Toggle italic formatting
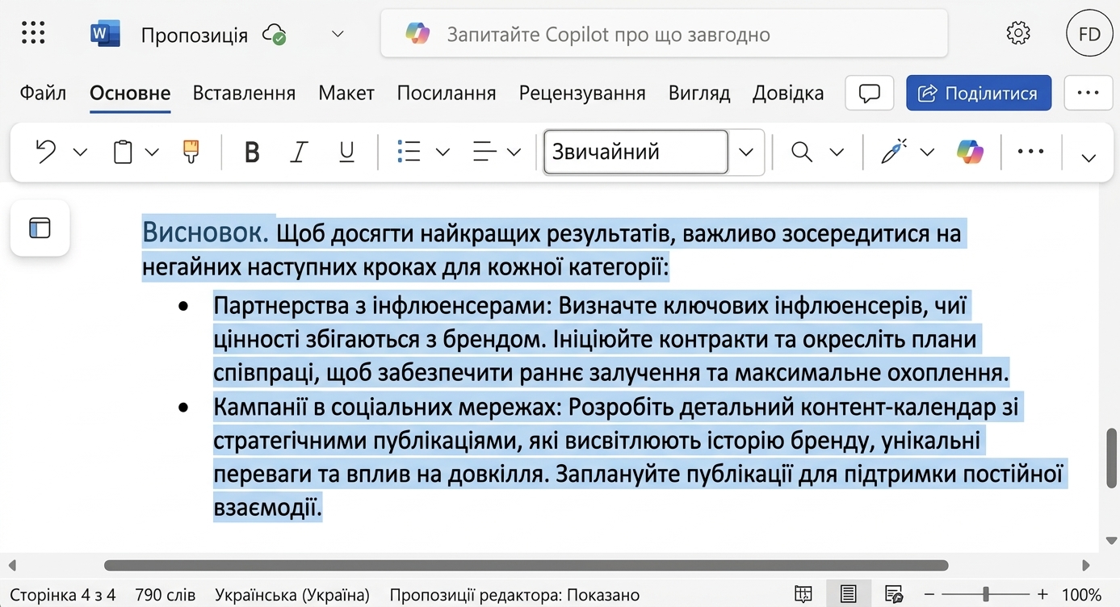Viewport: 1120px width, 607px height. click(x=299, y=152)
